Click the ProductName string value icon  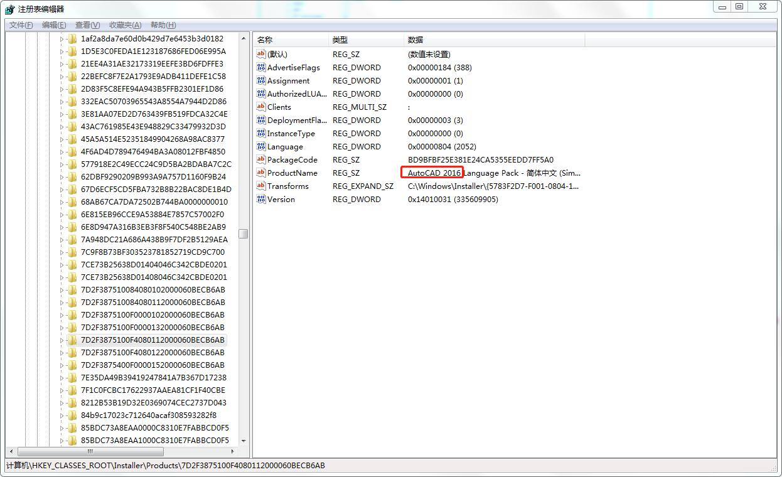pyautogui.click(x=261, y=173)
